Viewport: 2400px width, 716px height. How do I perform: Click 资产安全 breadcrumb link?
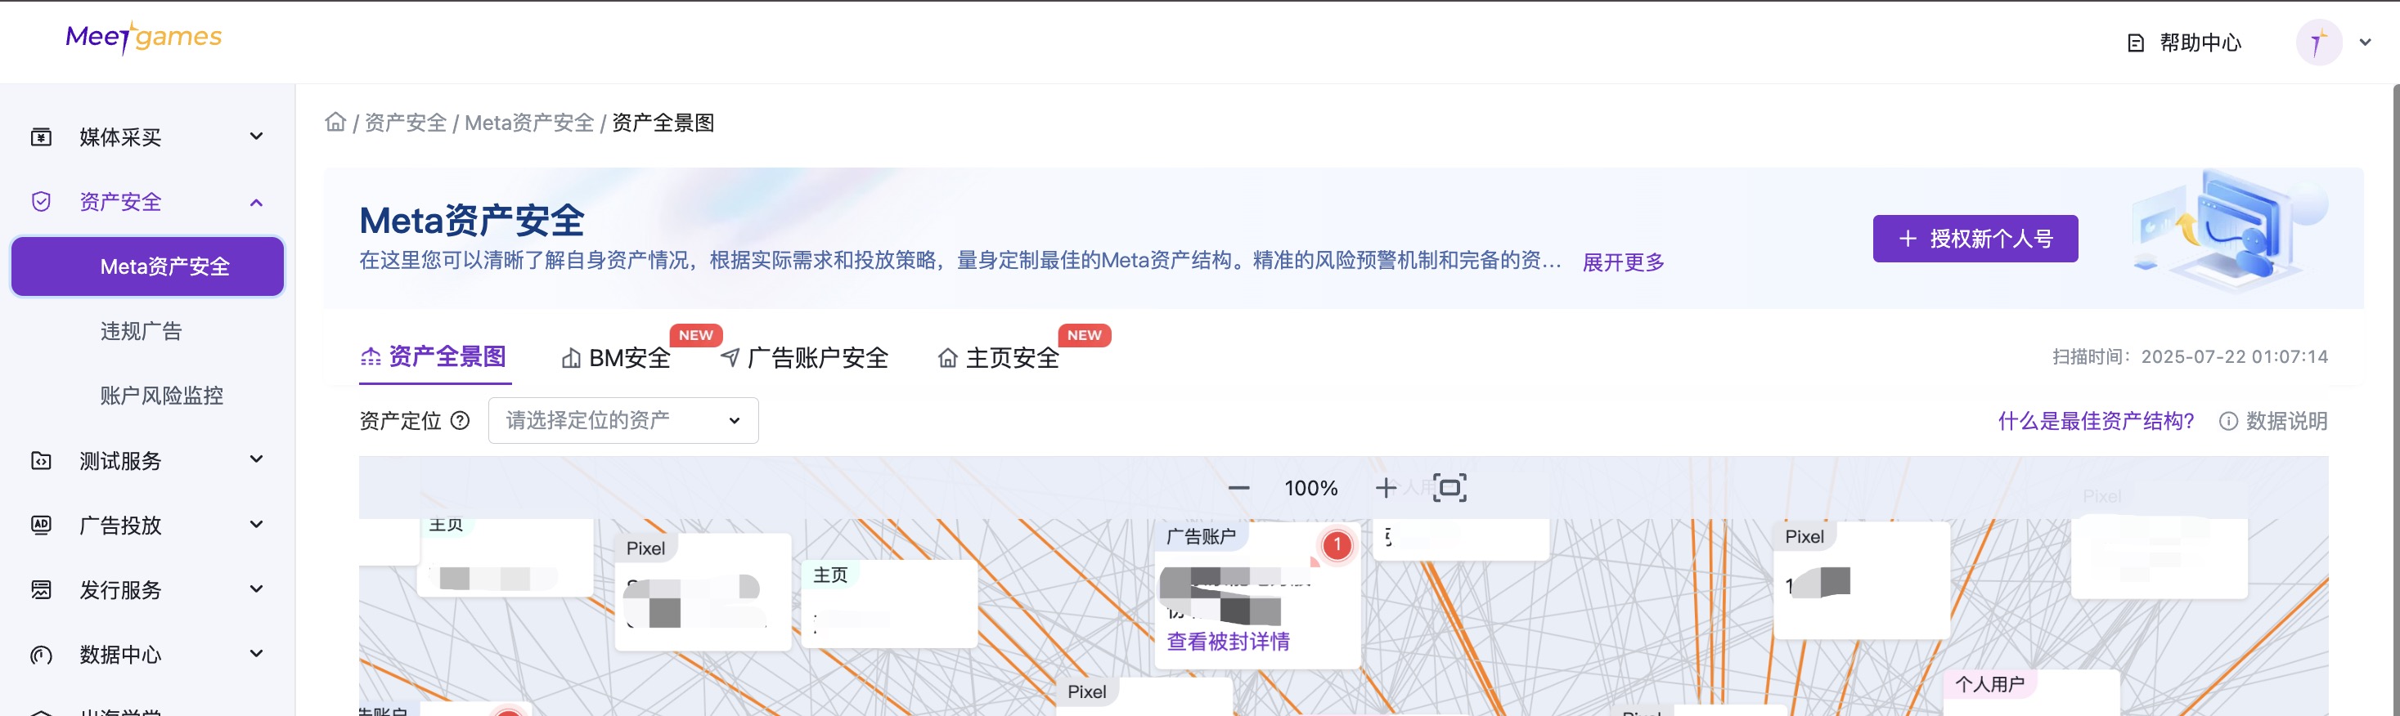pos(405,123)
